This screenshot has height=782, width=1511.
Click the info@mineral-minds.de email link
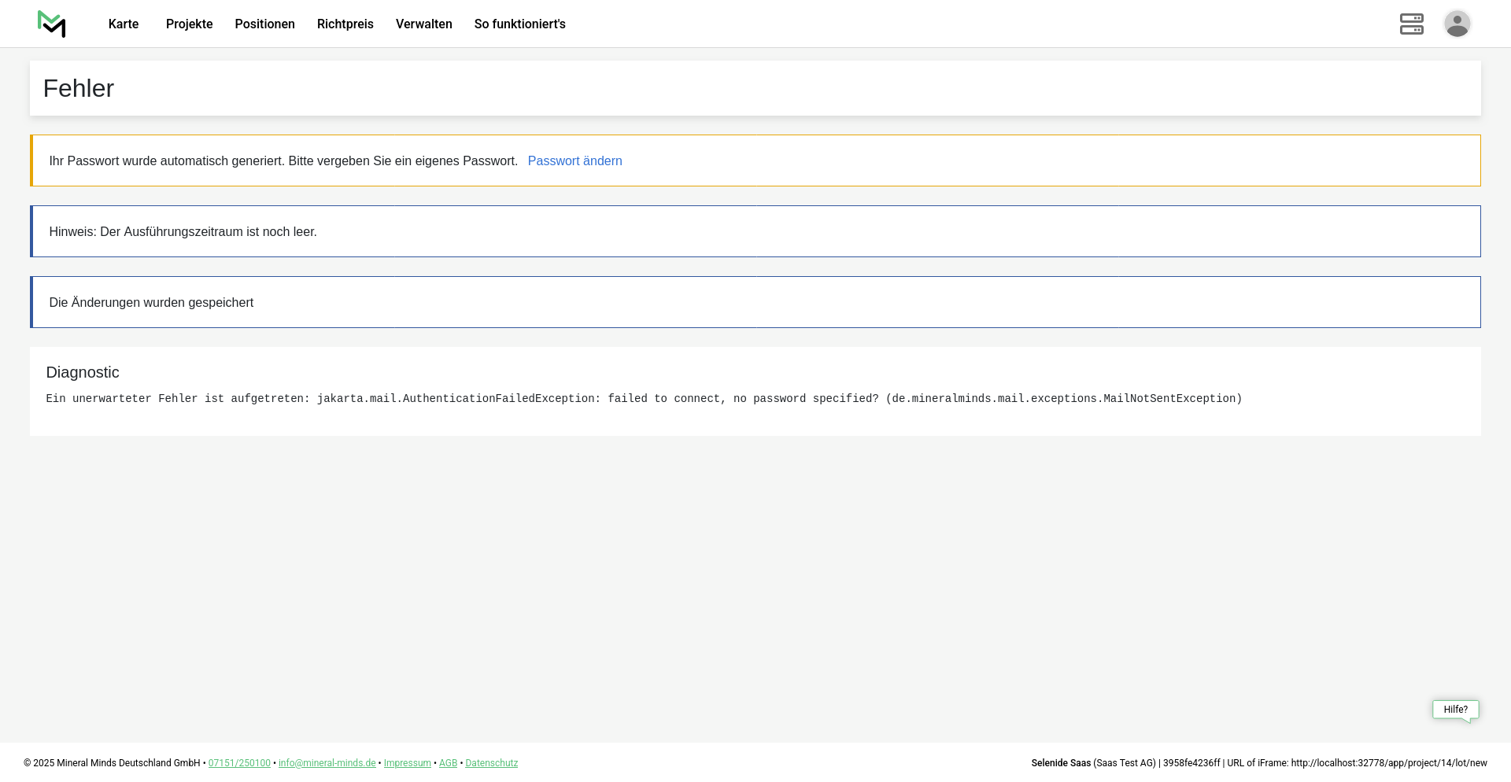point(327,763)
